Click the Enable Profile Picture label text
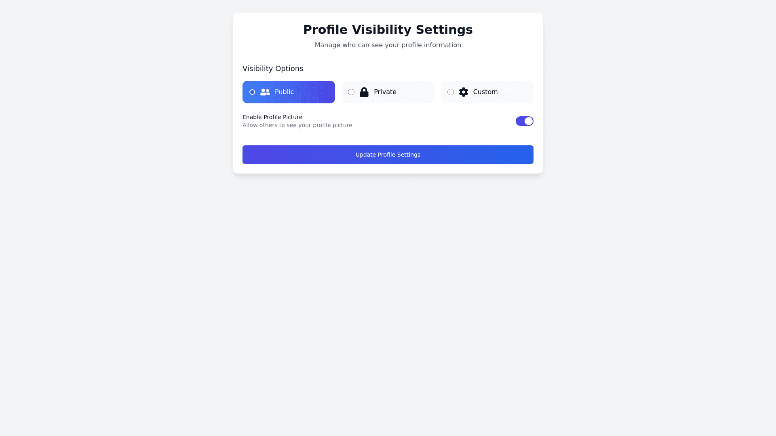776x436 pixels. coord(272,117)
